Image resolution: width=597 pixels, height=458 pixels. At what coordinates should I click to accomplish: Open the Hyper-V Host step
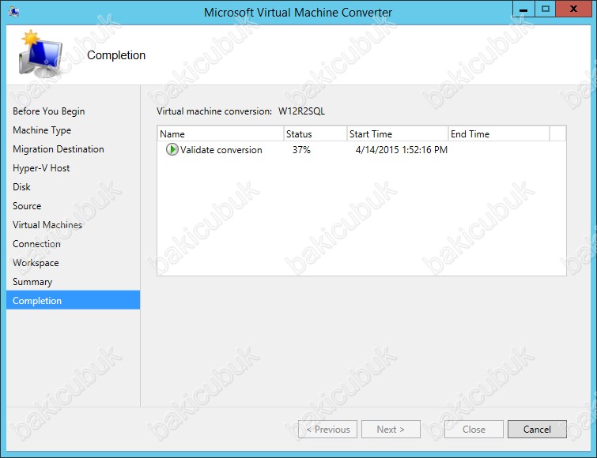pyautogui.click(x=41, y=168)
